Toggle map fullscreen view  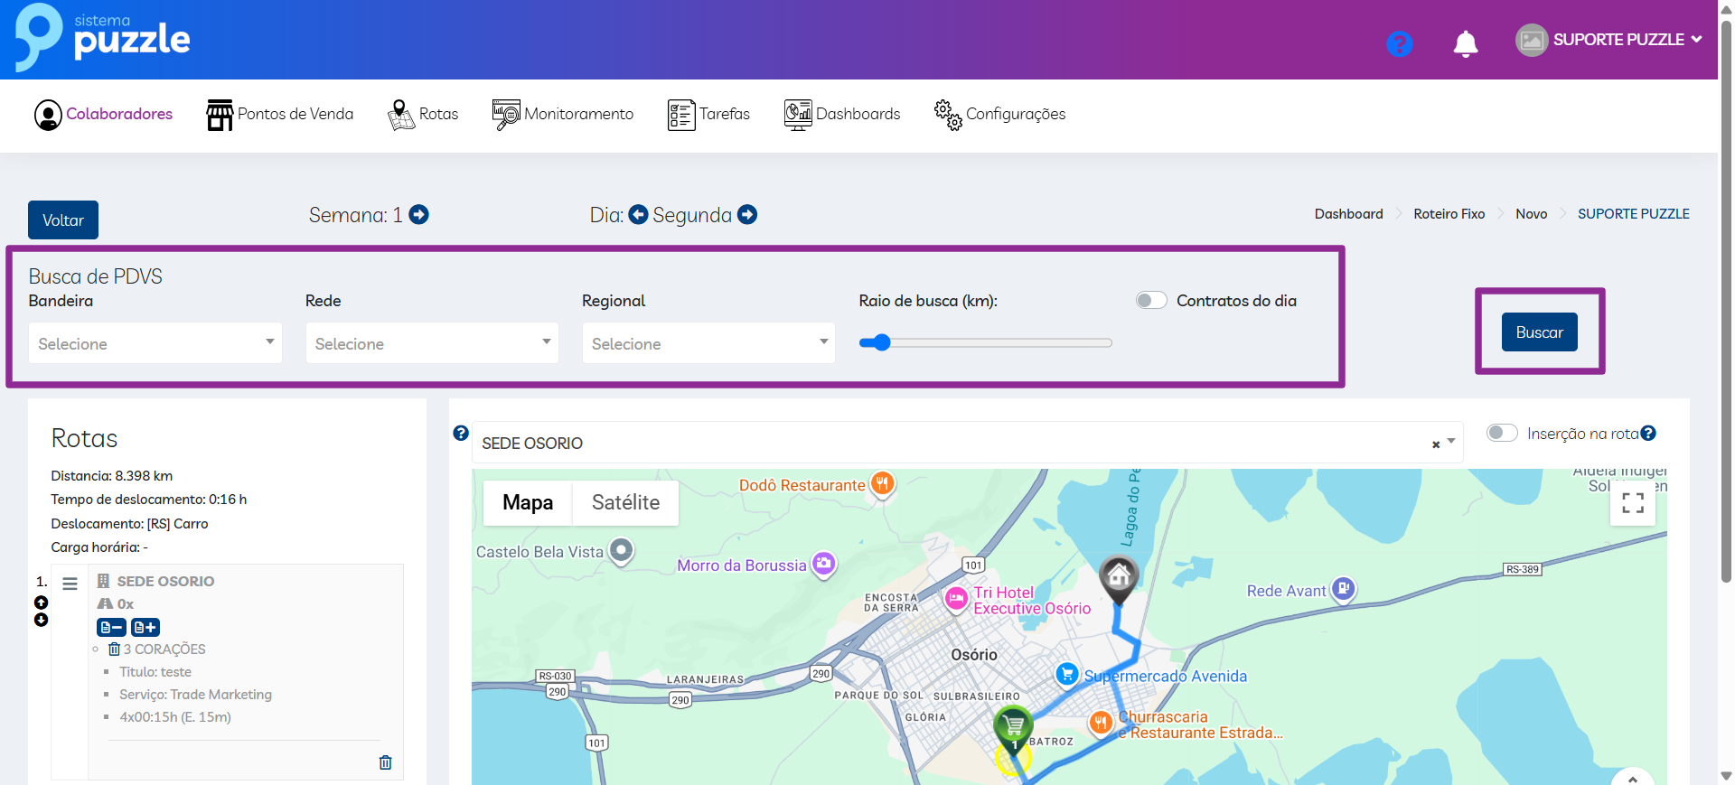click(1632, 503)
